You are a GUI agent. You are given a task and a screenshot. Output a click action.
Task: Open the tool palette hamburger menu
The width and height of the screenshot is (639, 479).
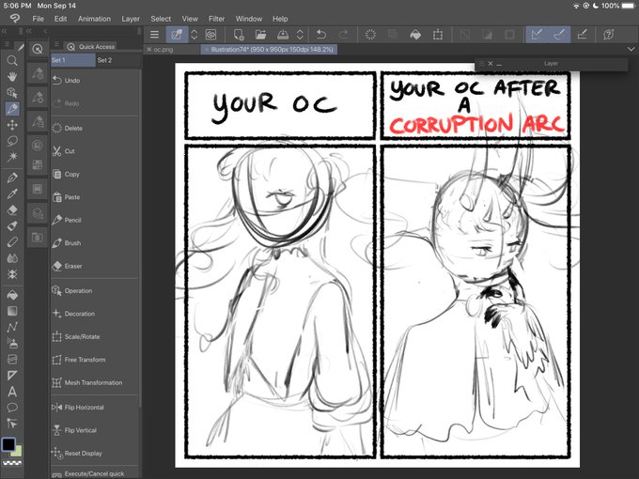click(x=7, y=44)
